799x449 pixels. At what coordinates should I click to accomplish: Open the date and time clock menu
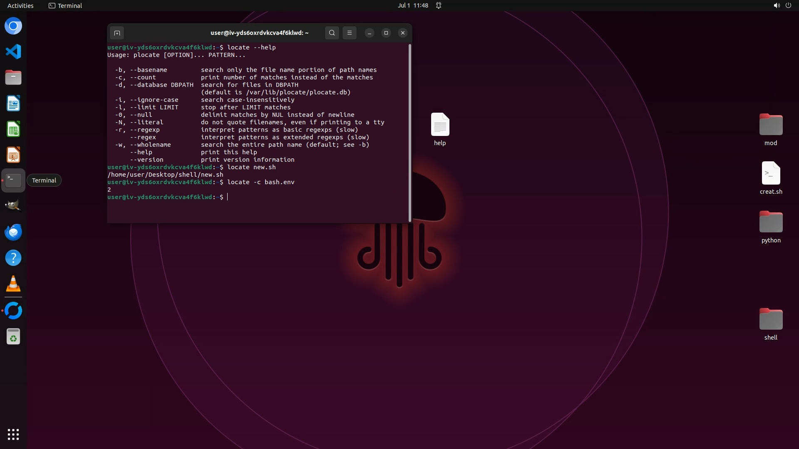[x=412, y=5]
